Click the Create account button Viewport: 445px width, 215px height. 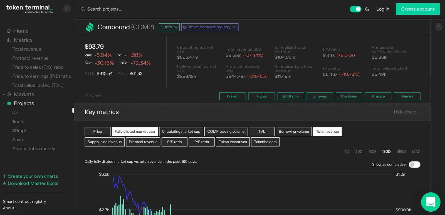(418, 9)
